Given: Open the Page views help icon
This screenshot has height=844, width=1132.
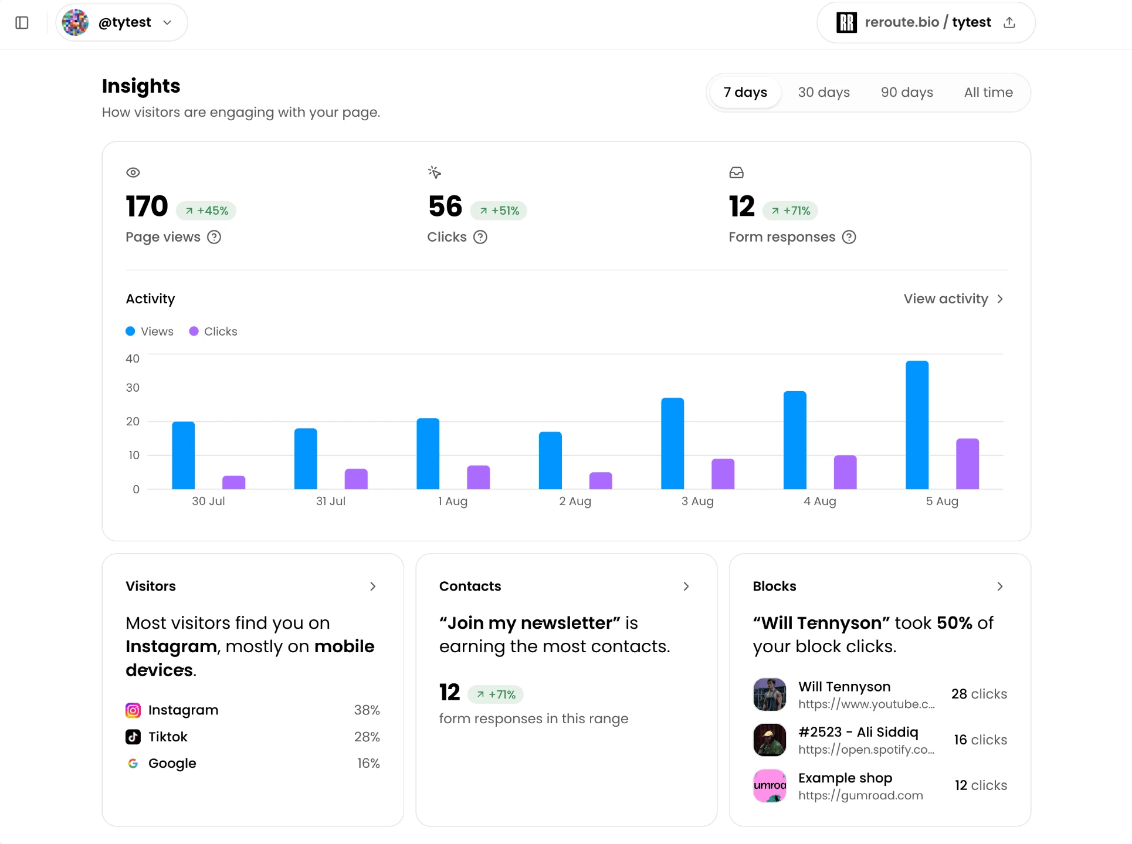Looking at the screenshot, I should (214, 237).
